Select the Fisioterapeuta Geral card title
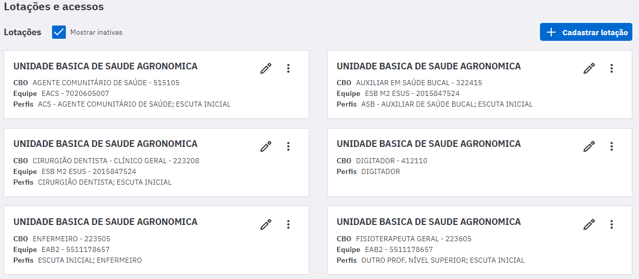 (429, 222)
